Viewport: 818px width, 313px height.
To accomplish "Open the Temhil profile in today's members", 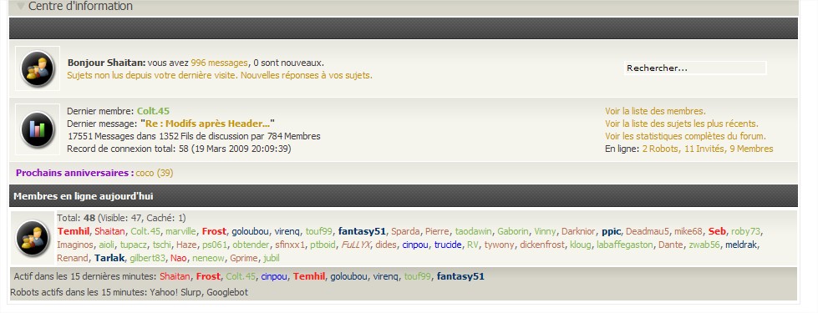I will point(74,231).
